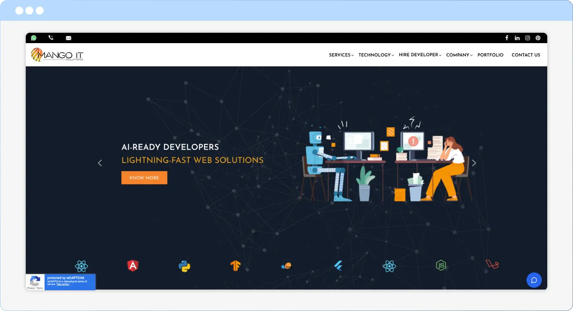573x311 pixels.
Task: Open the blue chat bubble widget
Action: [534, 280]
